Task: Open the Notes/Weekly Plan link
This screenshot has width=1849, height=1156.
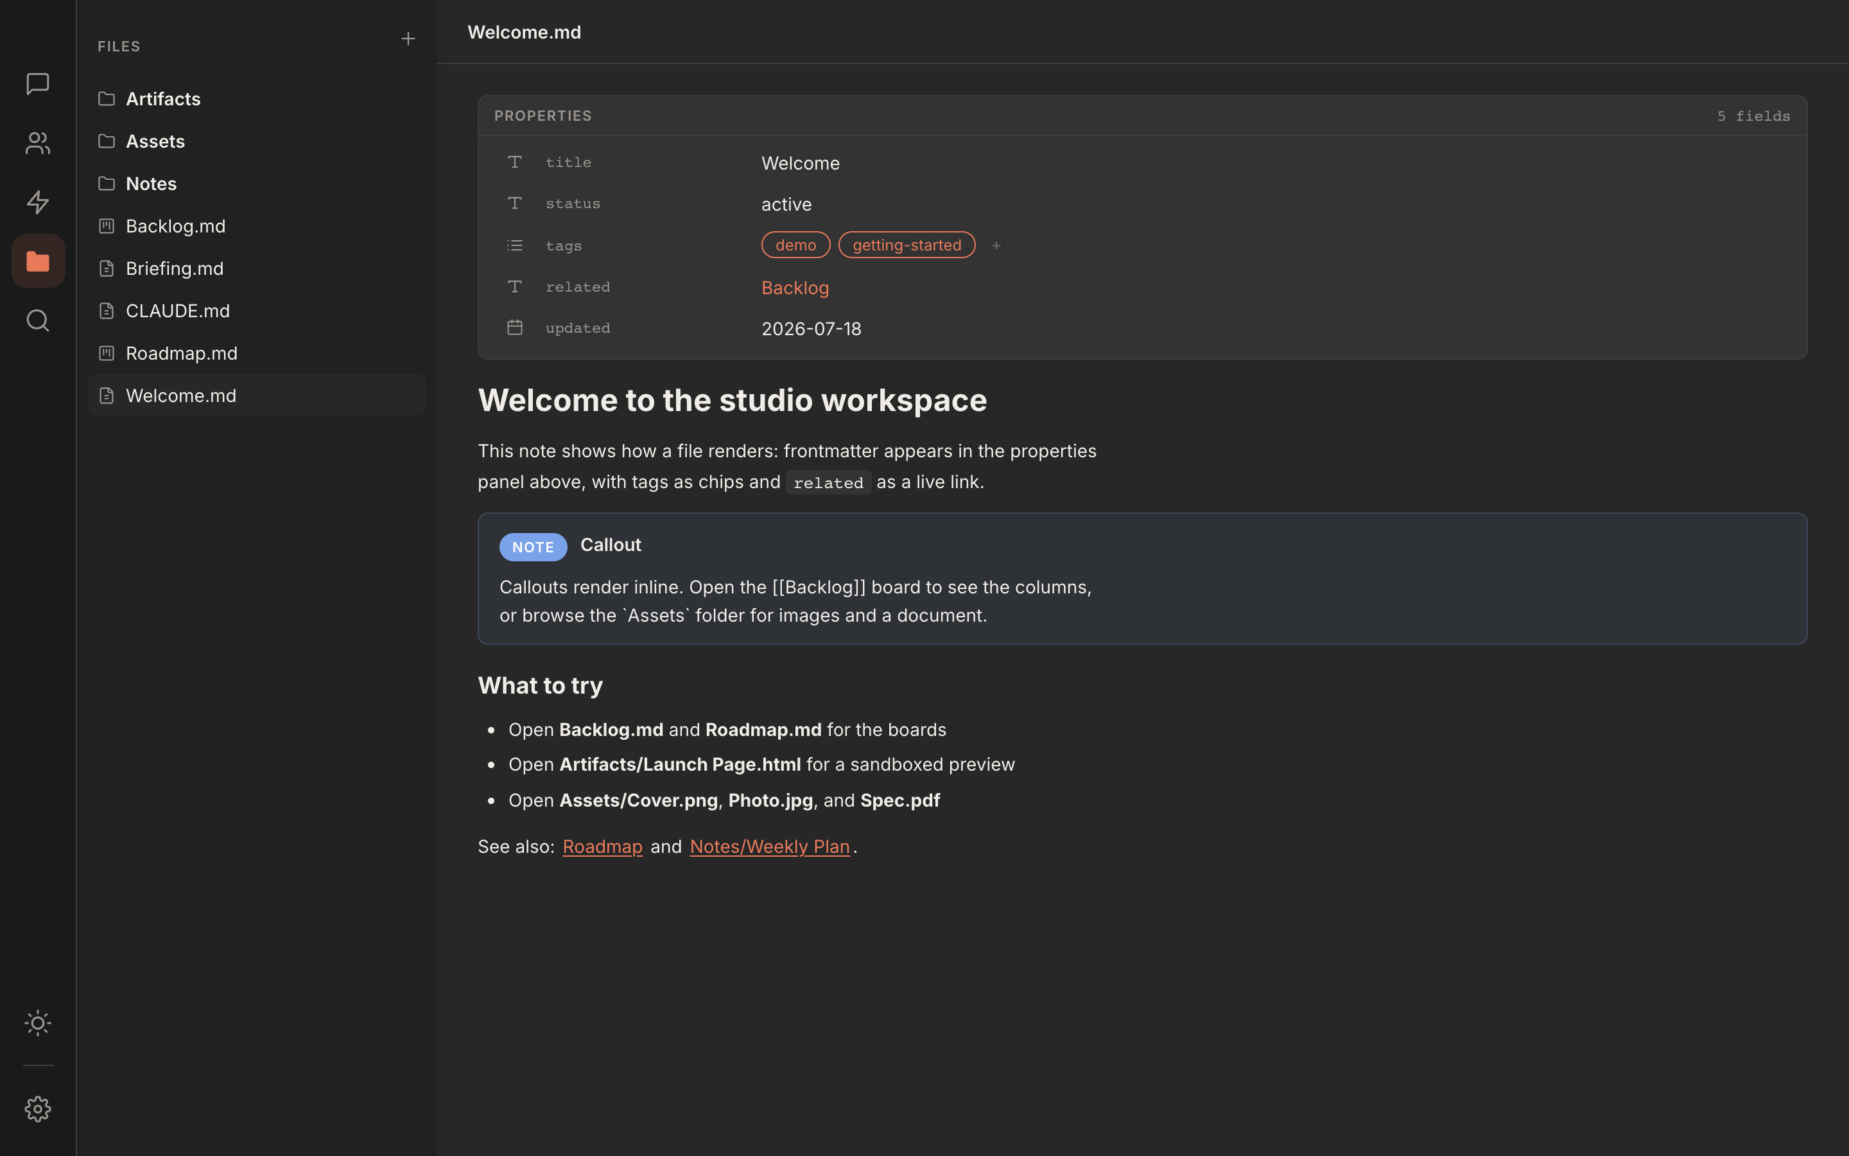Action: point(769,846)
